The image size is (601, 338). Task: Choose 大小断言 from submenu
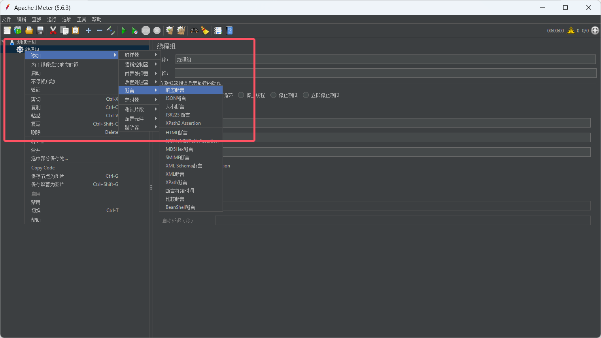[x=191, y=107]
